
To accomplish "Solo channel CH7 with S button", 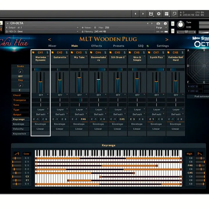I will point(163,53).
